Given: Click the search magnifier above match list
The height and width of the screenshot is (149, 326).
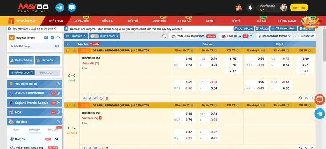Looking at the screenshot, I should pyautogui.click(x=164, y=36).
